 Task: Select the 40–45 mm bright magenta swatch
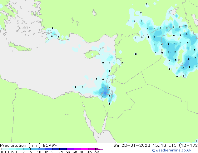(85, 149)
